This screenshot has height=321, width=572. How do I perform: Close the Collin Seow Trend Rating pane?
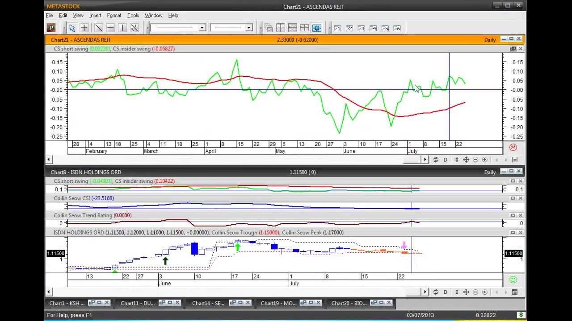[x=520, y=215]
